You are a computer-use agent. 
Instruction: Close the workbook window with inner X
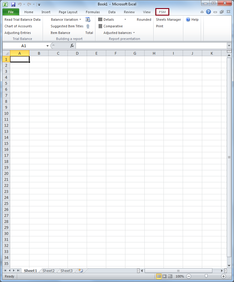[228, 12]
